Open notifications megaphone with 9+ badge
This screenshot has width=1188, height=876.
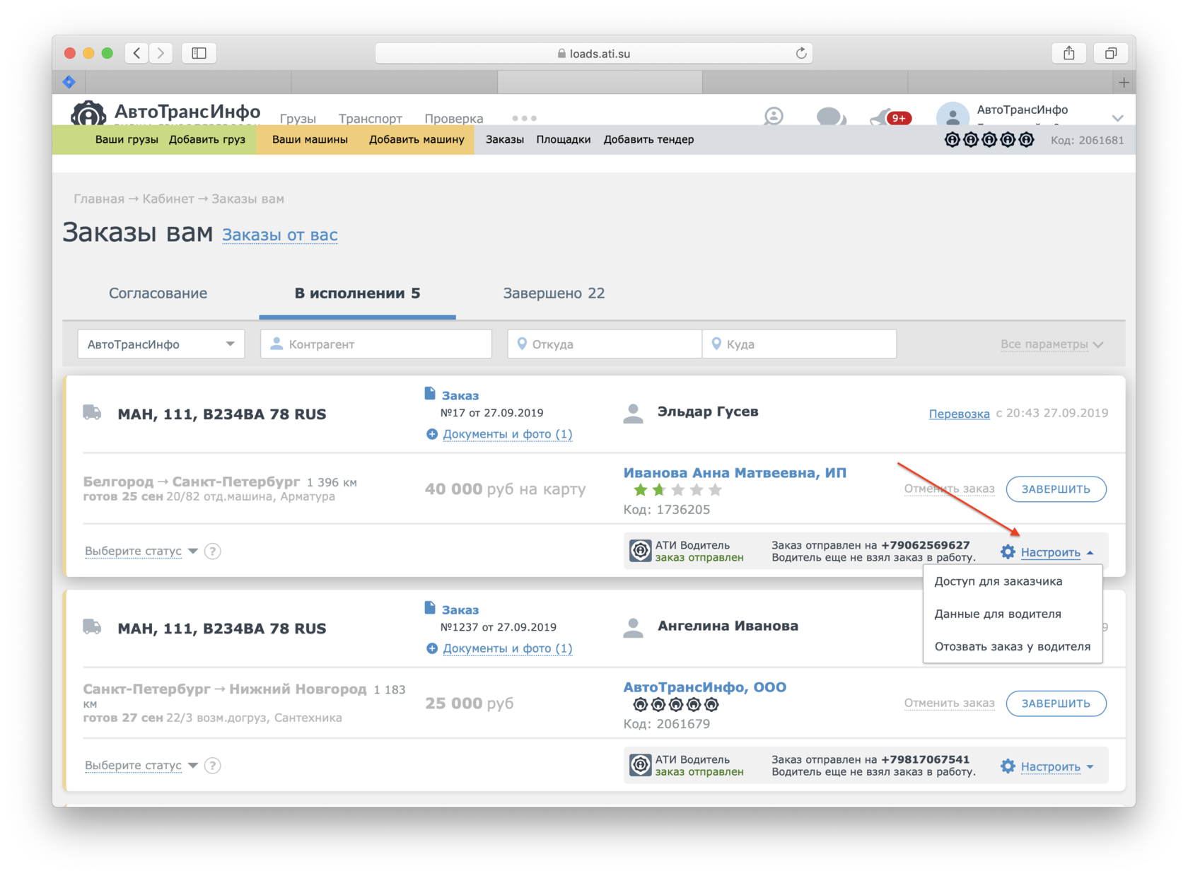[x=890, y=117]
